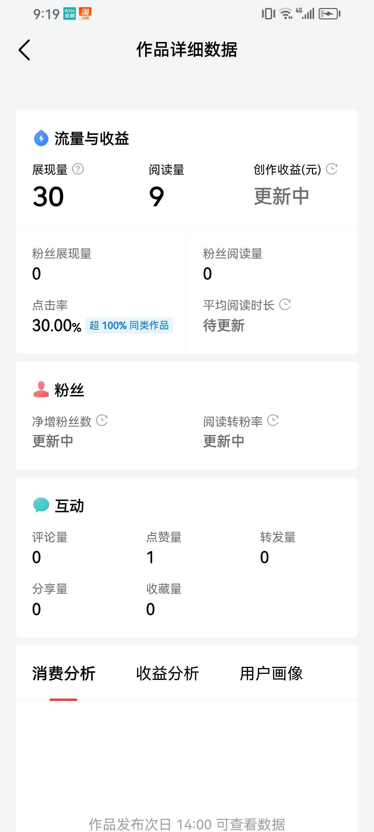This screenshot has width=374, height=832.
Task: Tap the red person 粉丝 icon
Action: [41, 389]
